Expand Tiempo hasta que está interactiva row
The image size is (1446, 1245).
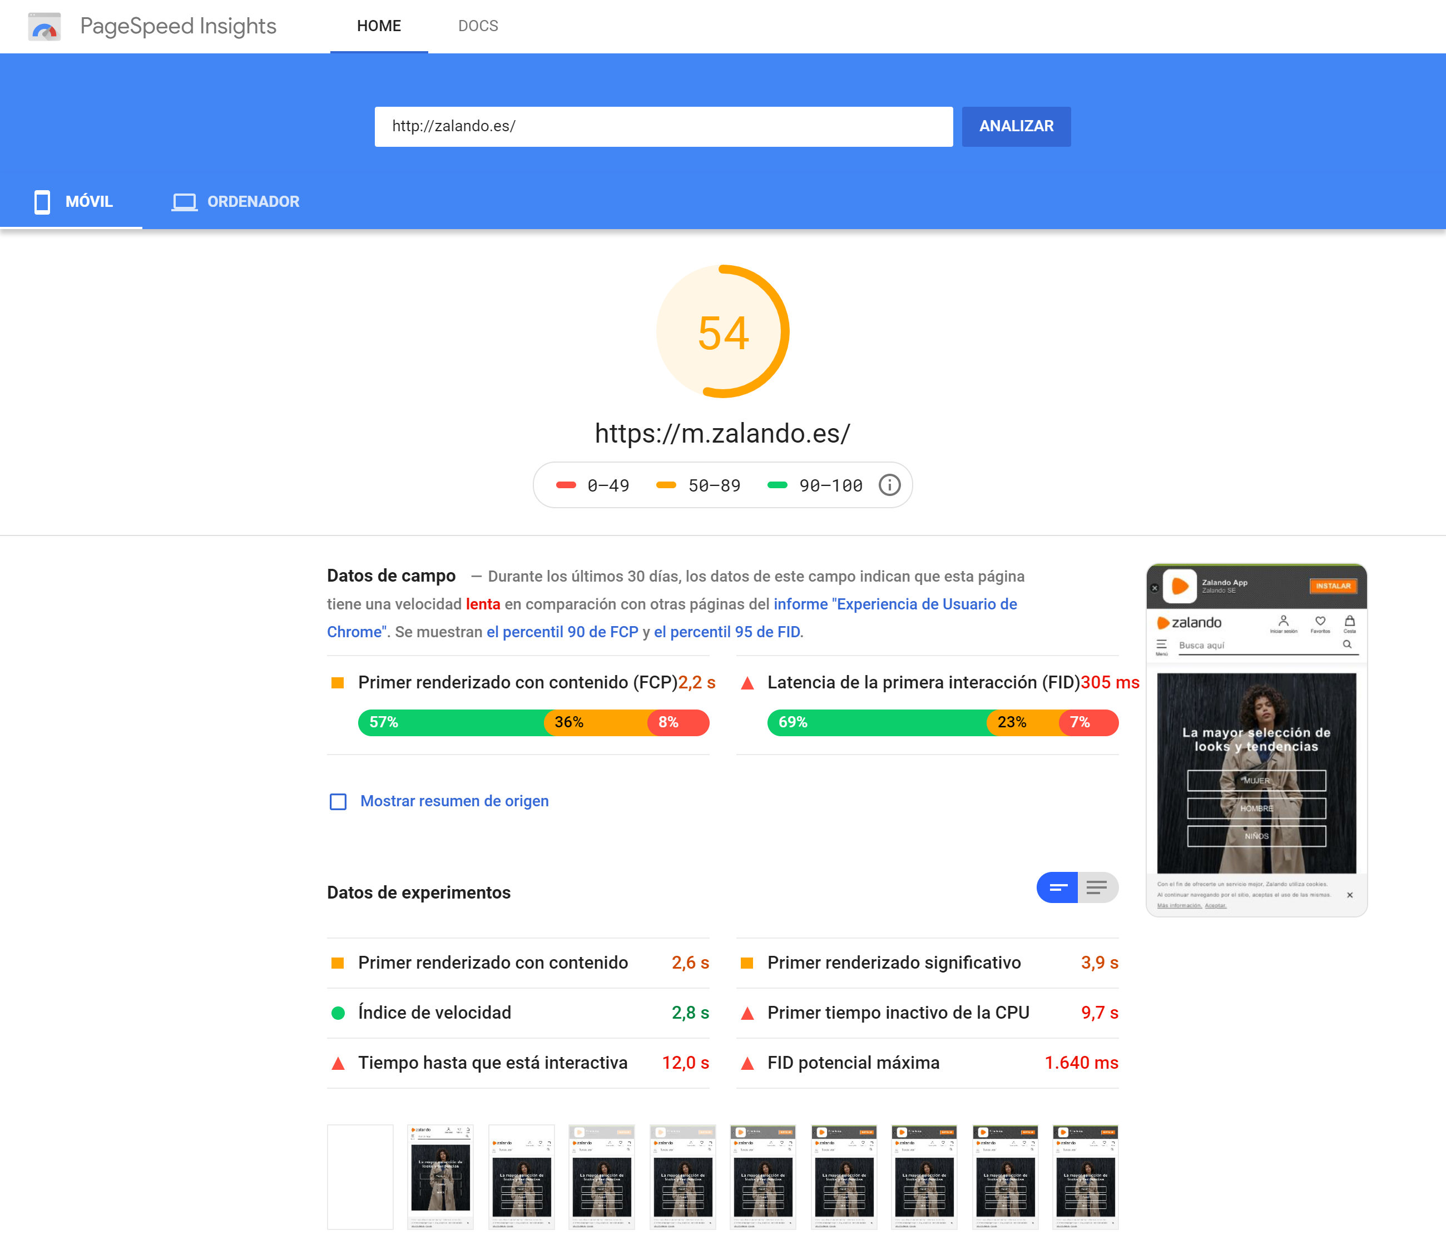[x=518, y=1063]
